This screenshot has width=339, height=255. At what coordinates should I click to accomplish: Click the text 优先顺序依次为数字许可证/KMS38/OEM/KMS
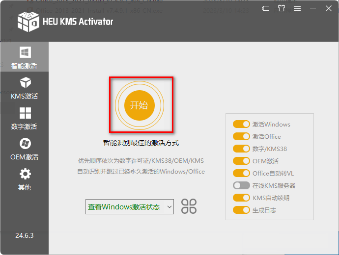tap(141, 161)
